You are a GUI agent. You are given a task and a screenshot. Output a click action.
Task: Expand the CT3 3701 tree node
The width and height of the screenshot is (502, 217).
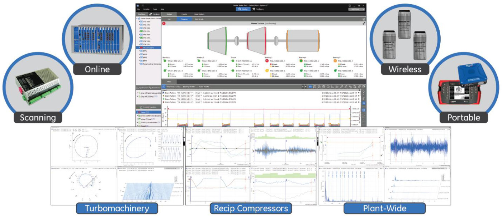(139, 38)
